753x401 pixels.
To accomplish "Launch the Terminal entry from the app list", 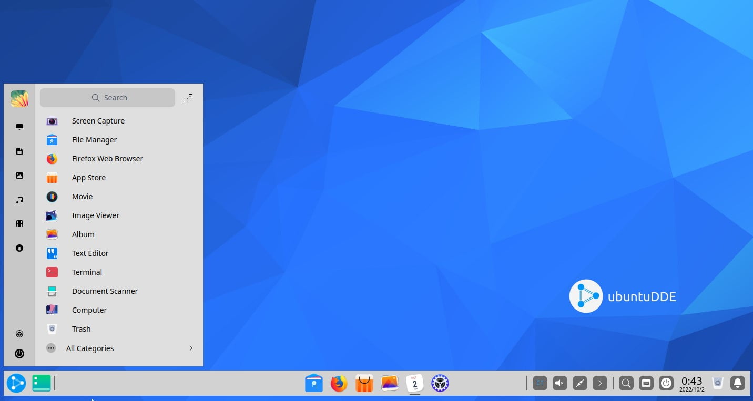I will click(87, 272).
